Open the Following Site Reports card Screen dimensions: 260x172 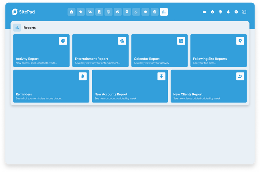click(219, 51)
